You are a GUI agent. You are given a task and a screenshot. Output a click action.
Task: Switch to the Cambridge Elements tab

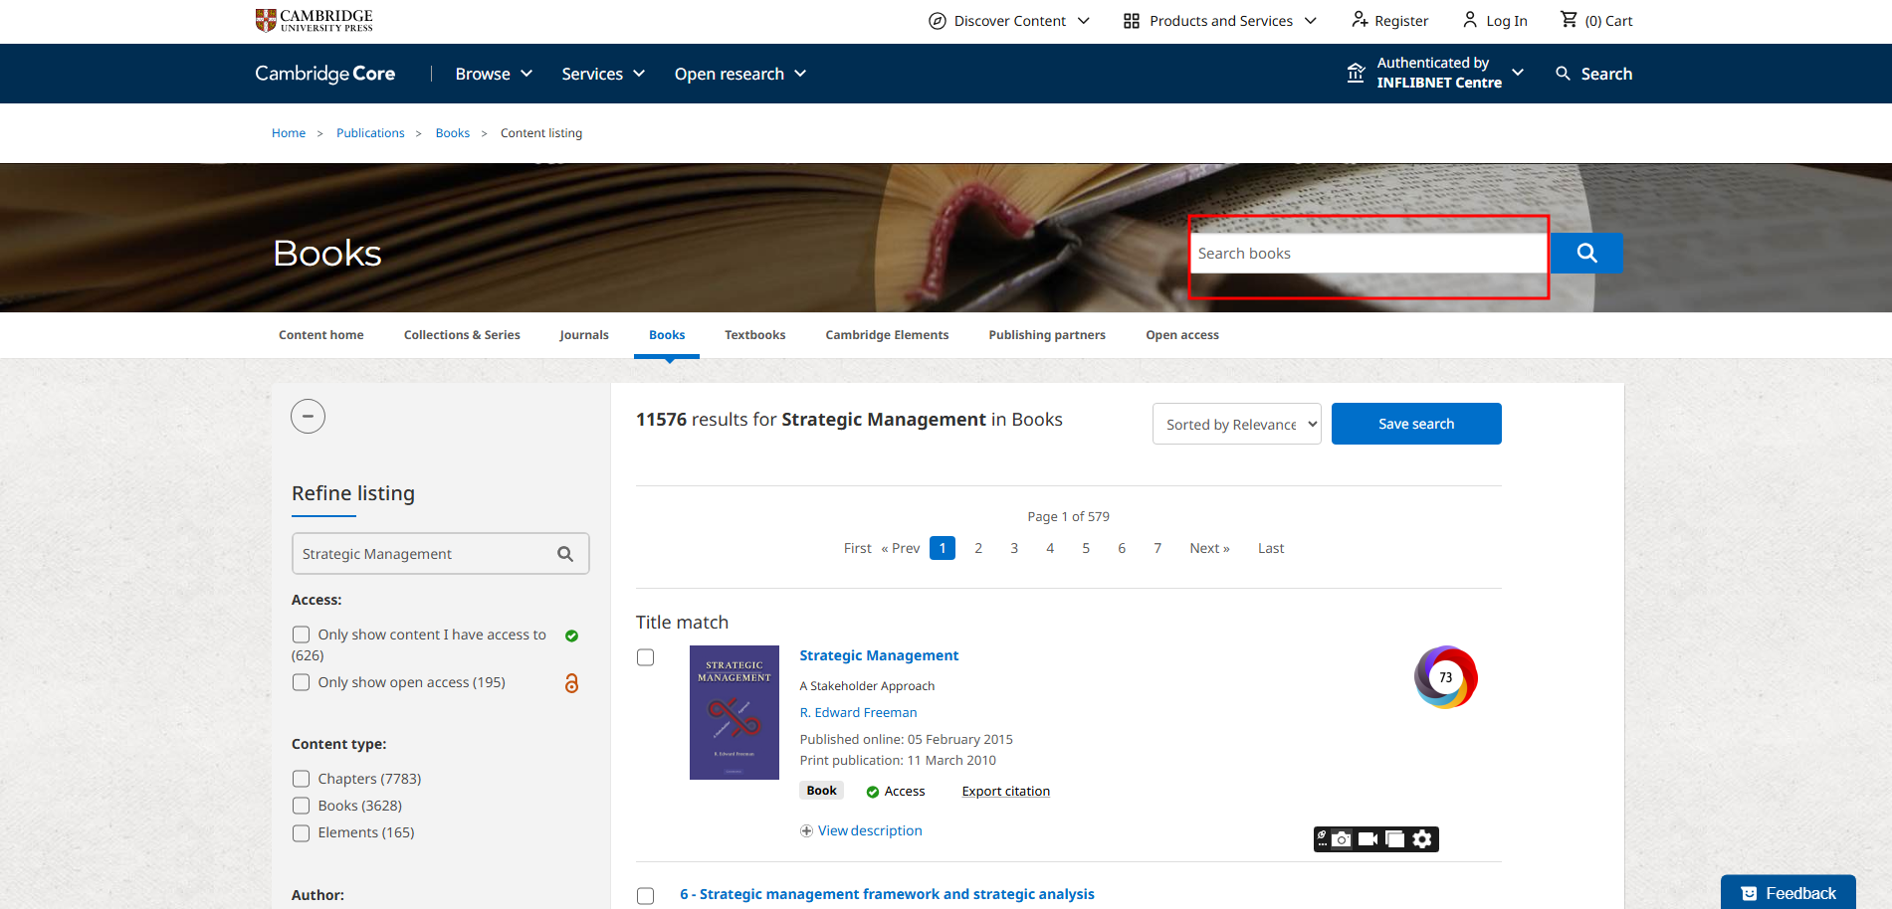[x=887, y=335]
